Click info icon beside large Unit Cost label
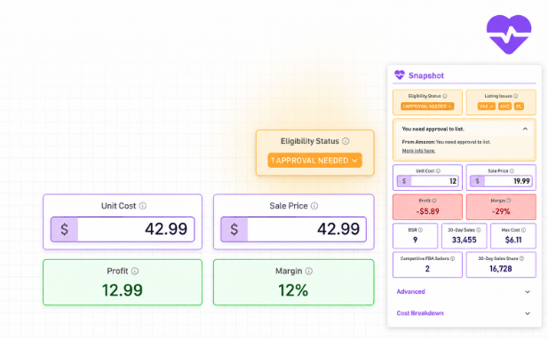This screenshot has height=339, width=548. click(143, 206)
